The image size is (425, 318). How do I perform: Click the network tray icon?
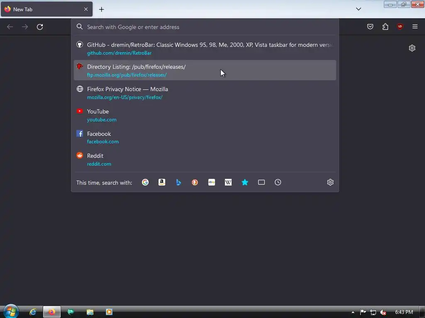coord(373,312)
